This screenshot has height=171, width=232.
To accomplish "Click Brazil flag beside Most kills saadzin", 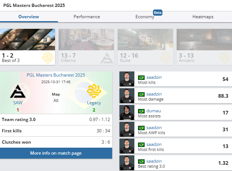I will click(x=141, y=78).
